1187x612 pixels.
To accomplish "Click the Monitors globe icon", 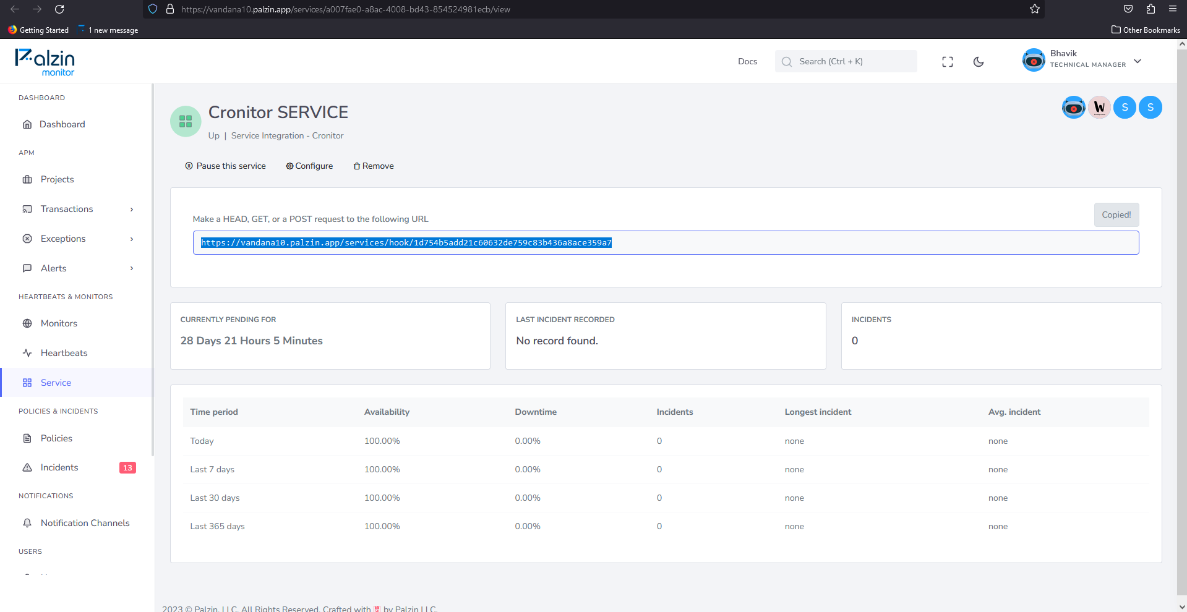I will [27, 323].
